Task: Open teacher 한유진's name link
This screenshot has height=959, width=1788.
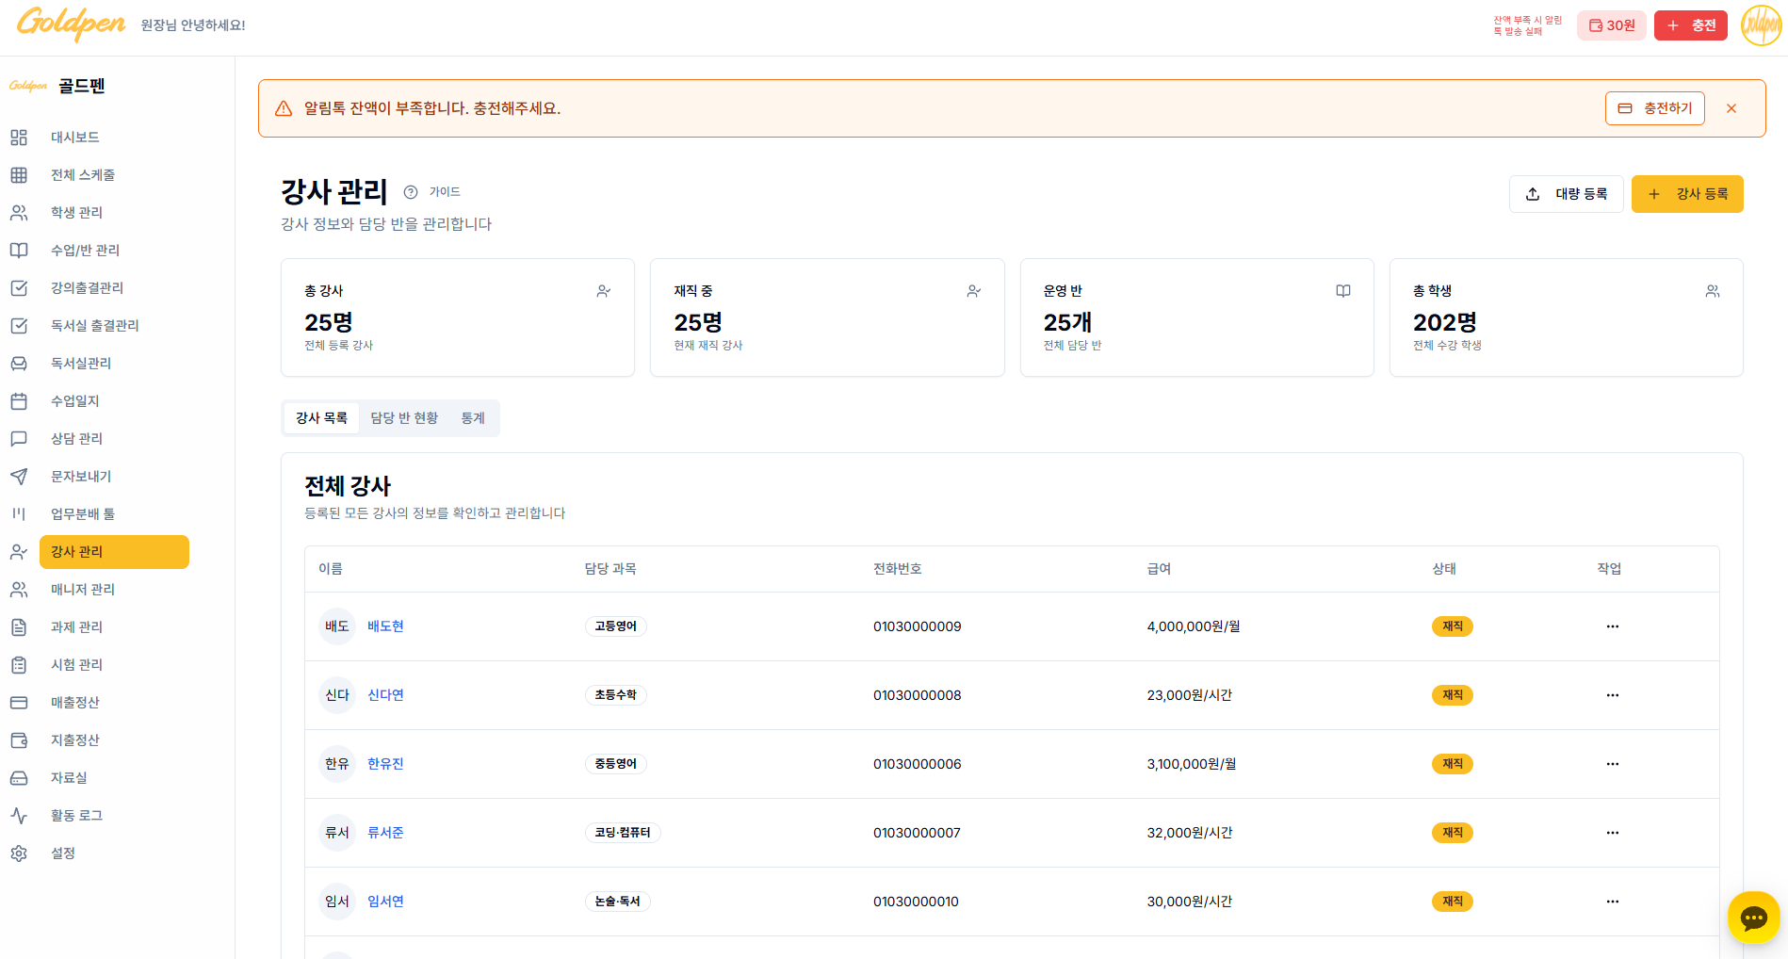Action: [385, 764]
